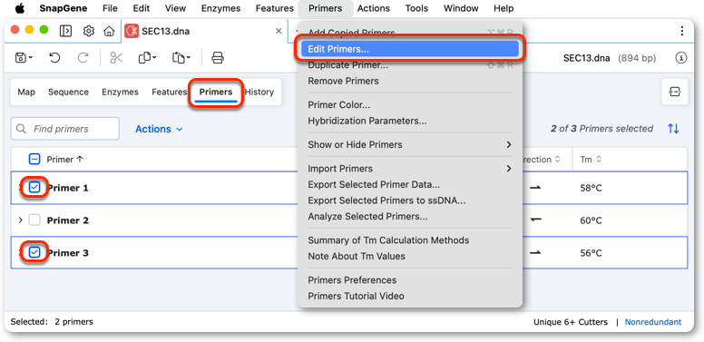The height and width of the screenshot is (342, 704).
Task: Click the undo arrow icon
Action: click(x=54, y=57)
